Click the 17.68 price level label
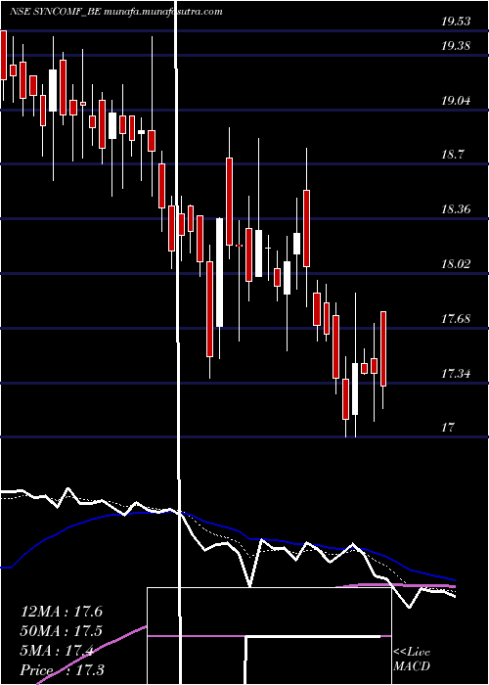This screenshot has height=685, width=489. pos(456,319)
